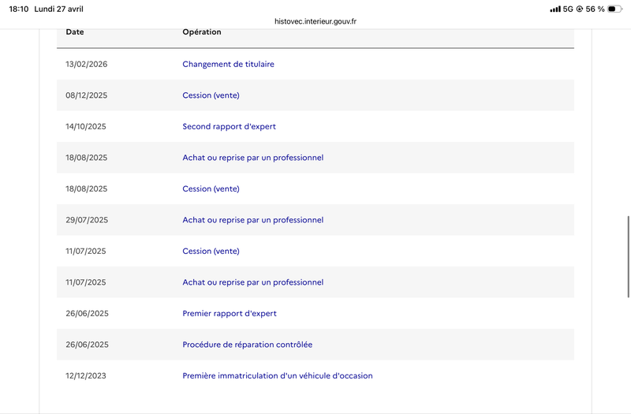Open the Changement de titulaire link

[x=228, y=64]
